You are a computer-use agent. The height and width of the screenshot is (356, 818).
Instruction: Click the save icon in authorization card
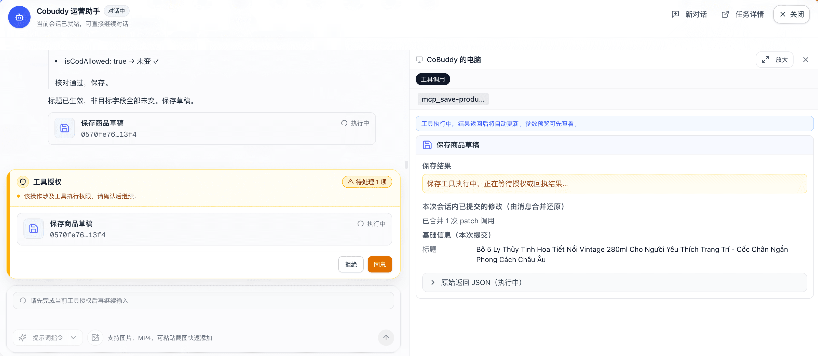[33, 229]
